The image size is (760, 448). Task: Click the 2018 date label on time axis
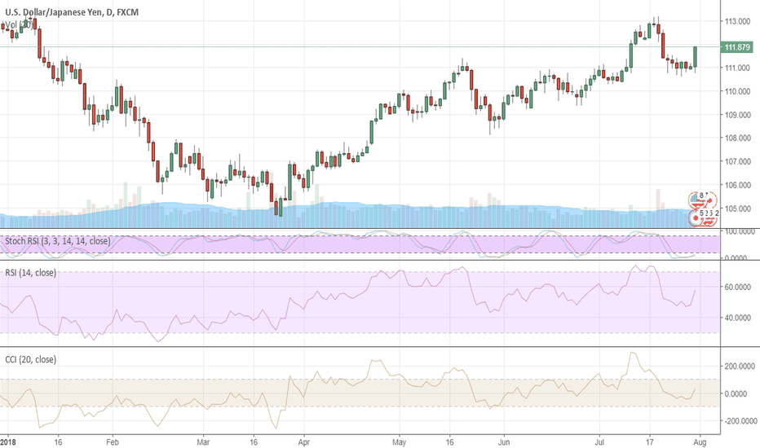(x=7, y=442)
